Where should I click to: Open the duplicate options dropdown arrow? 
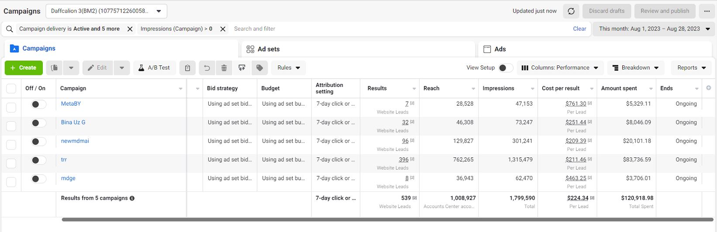click(x=71, y=68)
